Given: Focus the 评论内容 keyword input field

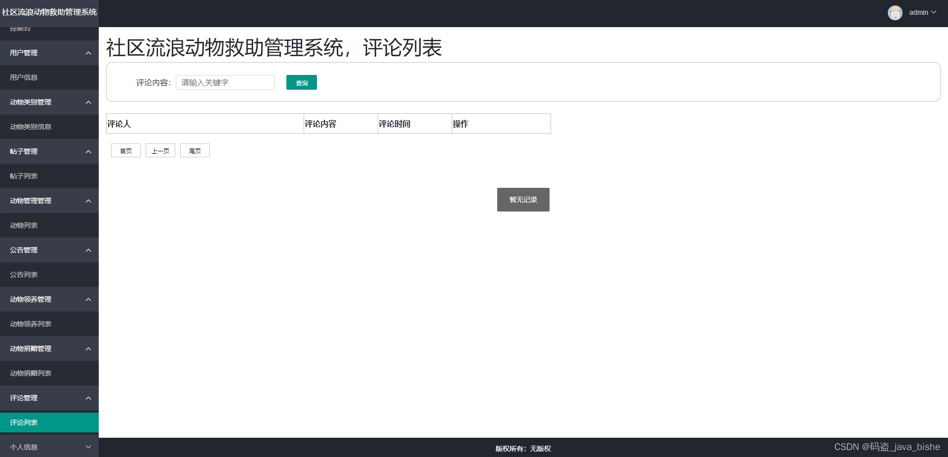Looking at the screenshot, I should coord(225,82).
